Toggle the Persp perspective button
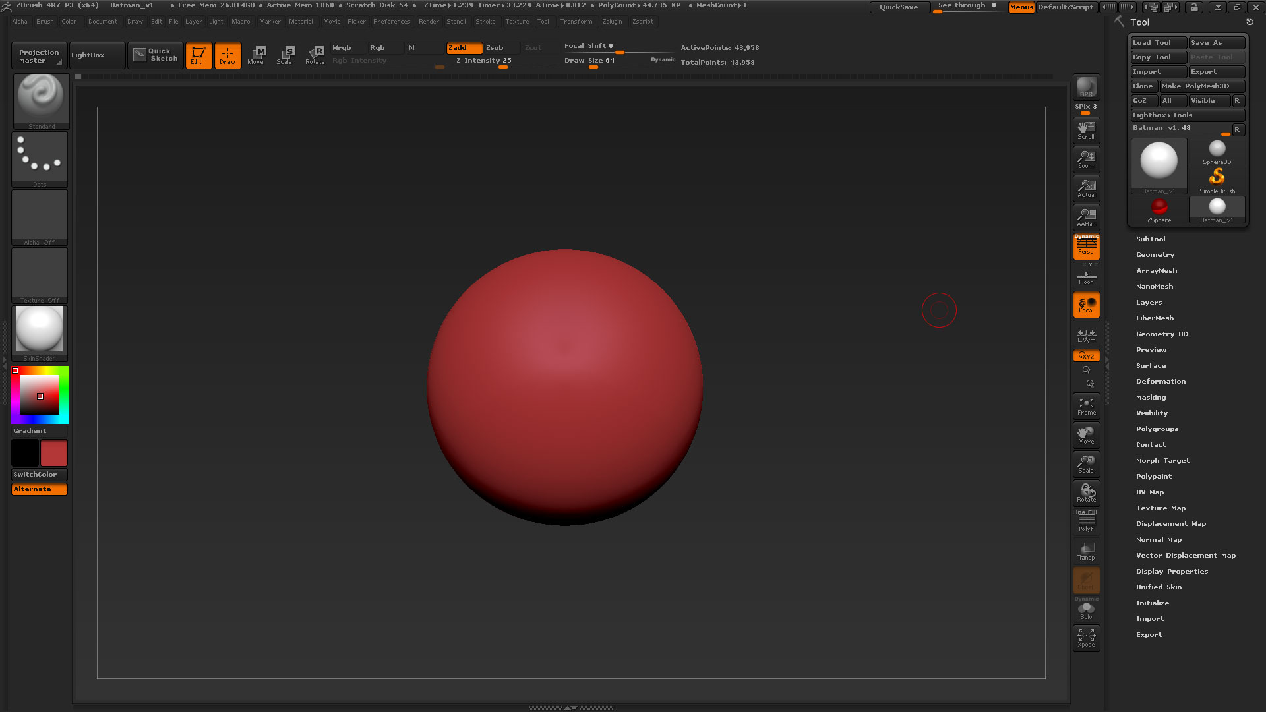Screen dimensions: 1266x712 (x=1086, y=247)
